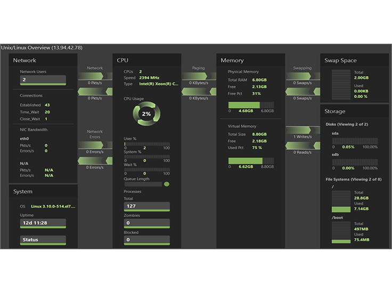392x293 pixels.
Task: Click the root file system usage bar
Action: point(340,201)
